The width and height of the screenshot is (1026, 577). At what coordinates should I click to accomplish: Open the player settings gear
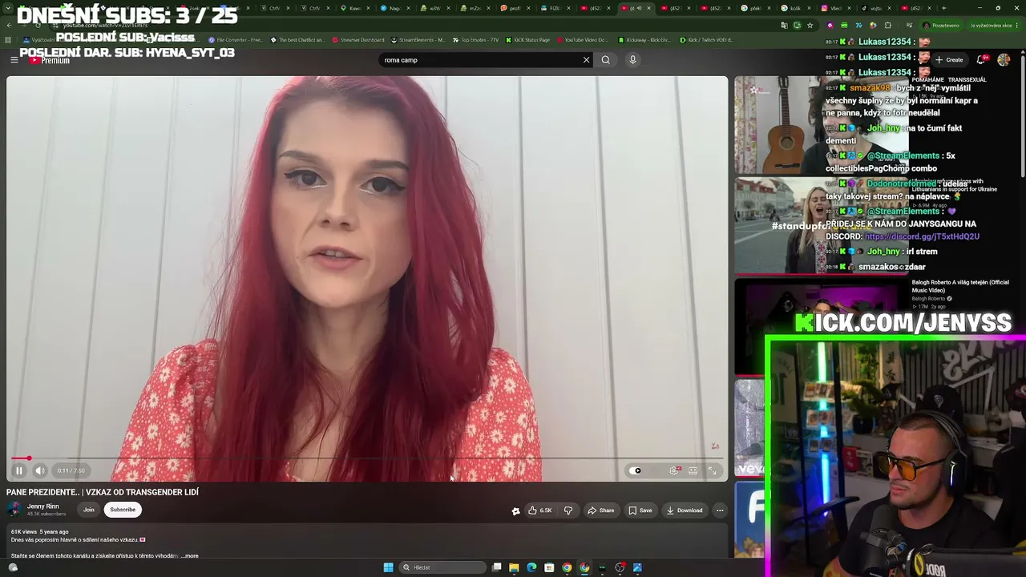tap(674, 470)
